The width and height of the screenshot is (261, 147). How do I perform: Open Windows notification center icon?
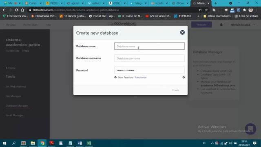tap(254, 143)
